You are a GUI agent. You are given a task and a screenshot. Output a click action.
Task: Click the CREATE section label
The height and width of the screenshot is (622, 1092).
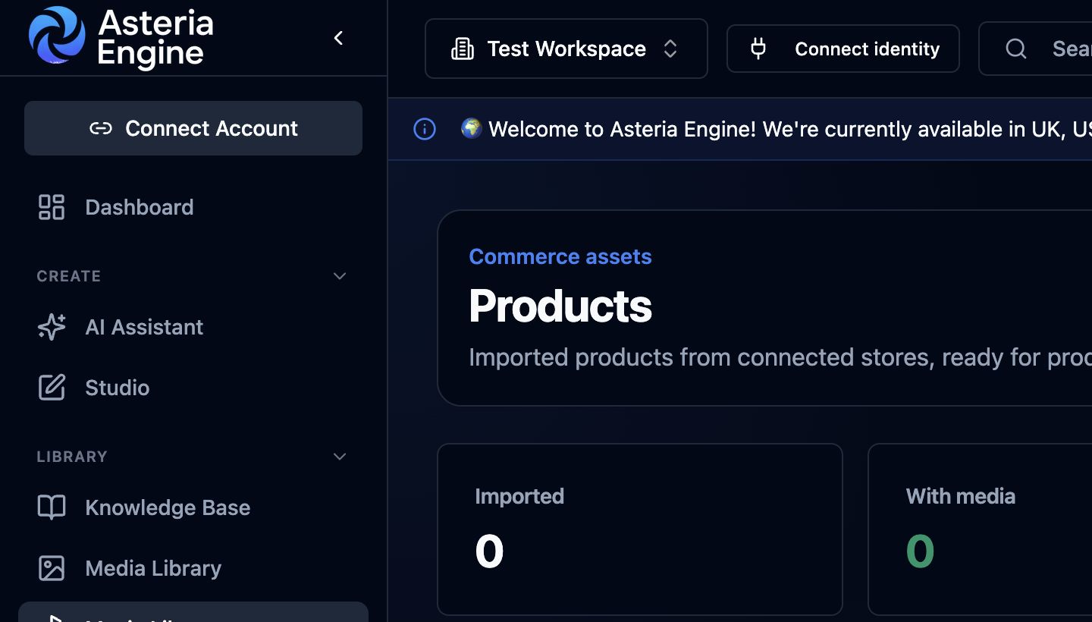[x=69, y=276]
